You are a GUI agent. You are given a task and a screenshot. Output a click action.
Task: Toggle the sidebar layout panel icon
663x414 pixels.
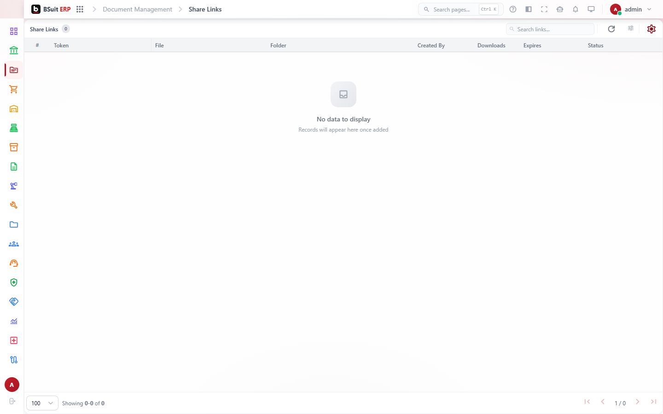point(529,9)
